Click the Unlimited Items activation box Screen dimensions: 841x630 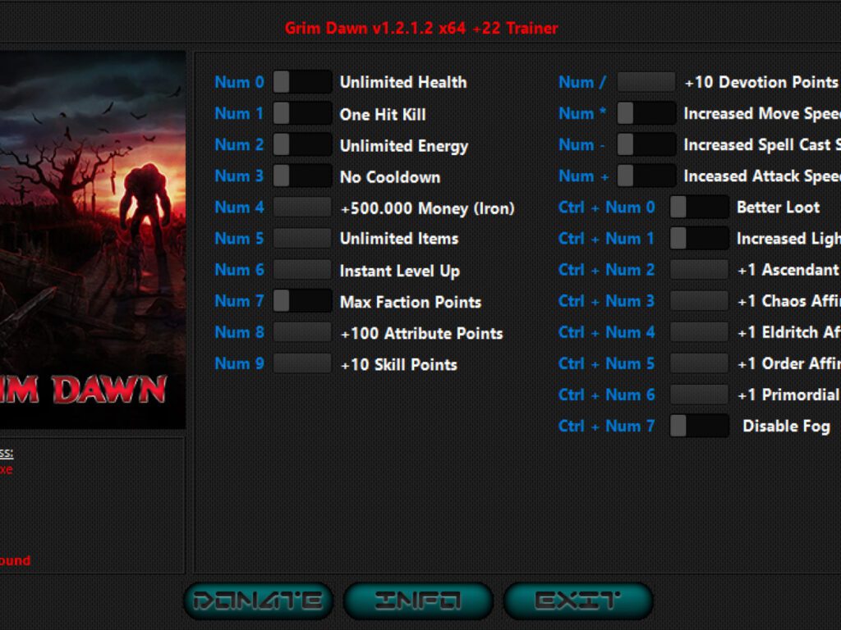click(302, 239)
